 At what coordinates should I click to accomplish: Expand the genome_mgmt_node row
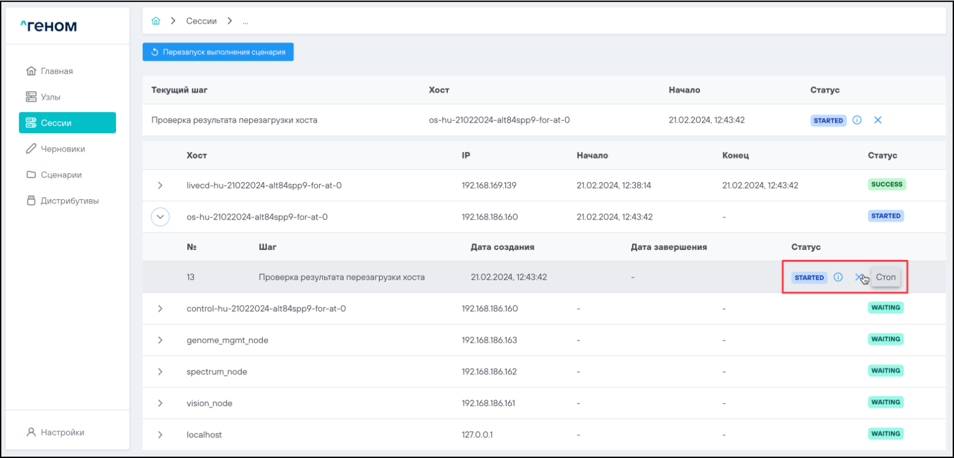click(x=160, y=340)
